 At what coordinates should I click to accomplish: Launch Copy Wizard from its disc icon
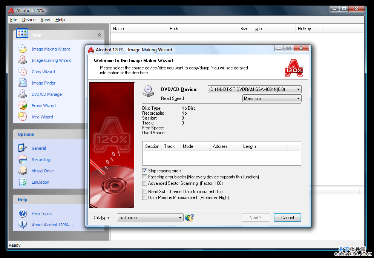coord(23,72)
